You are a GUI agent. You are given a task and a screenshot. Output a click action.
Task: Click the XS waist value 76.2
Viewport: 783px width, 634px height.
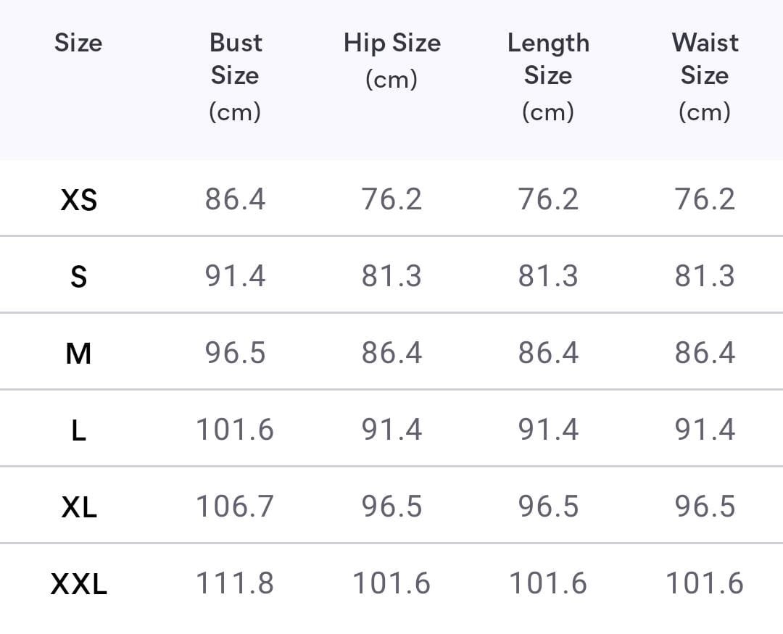pos(705,199)
